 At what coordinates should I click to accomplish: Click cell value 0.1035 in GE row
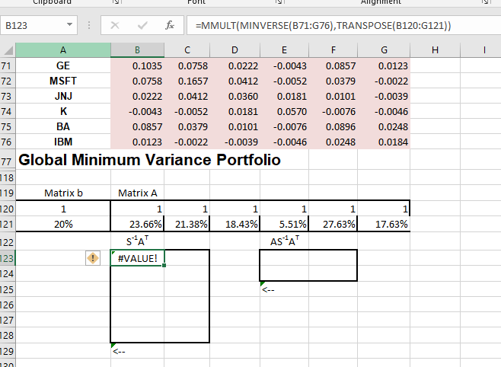point(137,65)
